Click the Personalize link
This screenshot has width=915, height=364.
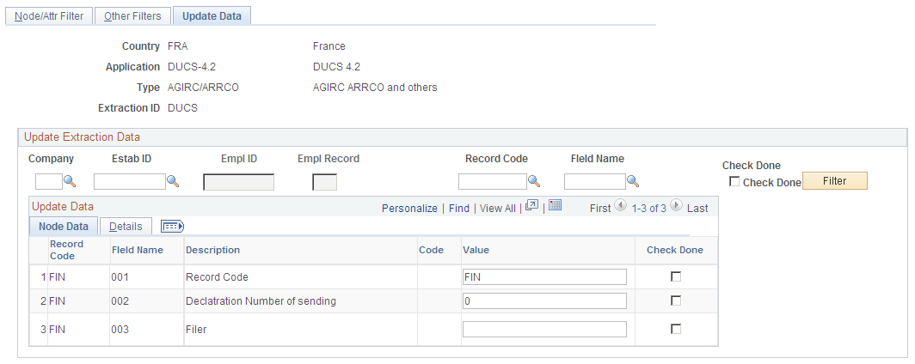pyautogui.click(x=409, y=208)
